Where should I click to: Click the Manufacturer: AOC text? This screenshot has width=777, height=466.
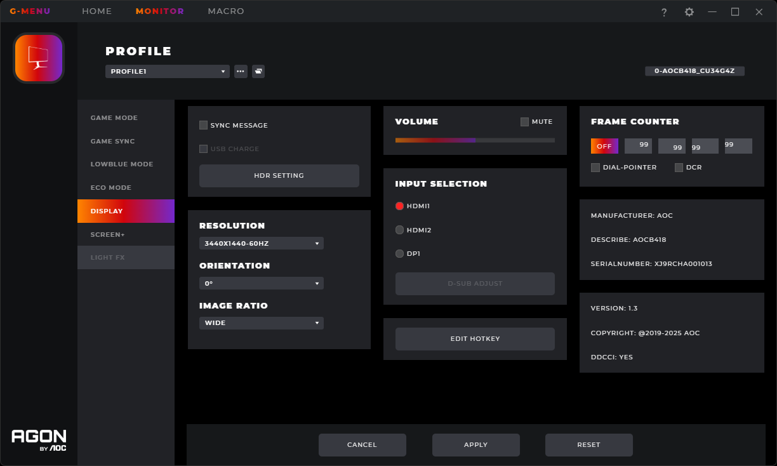coord(632,216)
